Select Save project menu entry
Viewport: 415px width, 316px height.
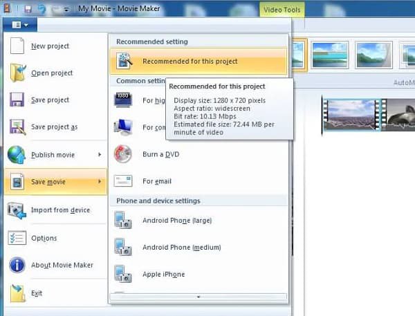click(55, 100)
